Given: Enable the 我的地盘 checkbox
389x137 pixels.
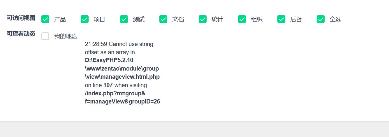Looking at the screenshot, I should coord(45,36).
